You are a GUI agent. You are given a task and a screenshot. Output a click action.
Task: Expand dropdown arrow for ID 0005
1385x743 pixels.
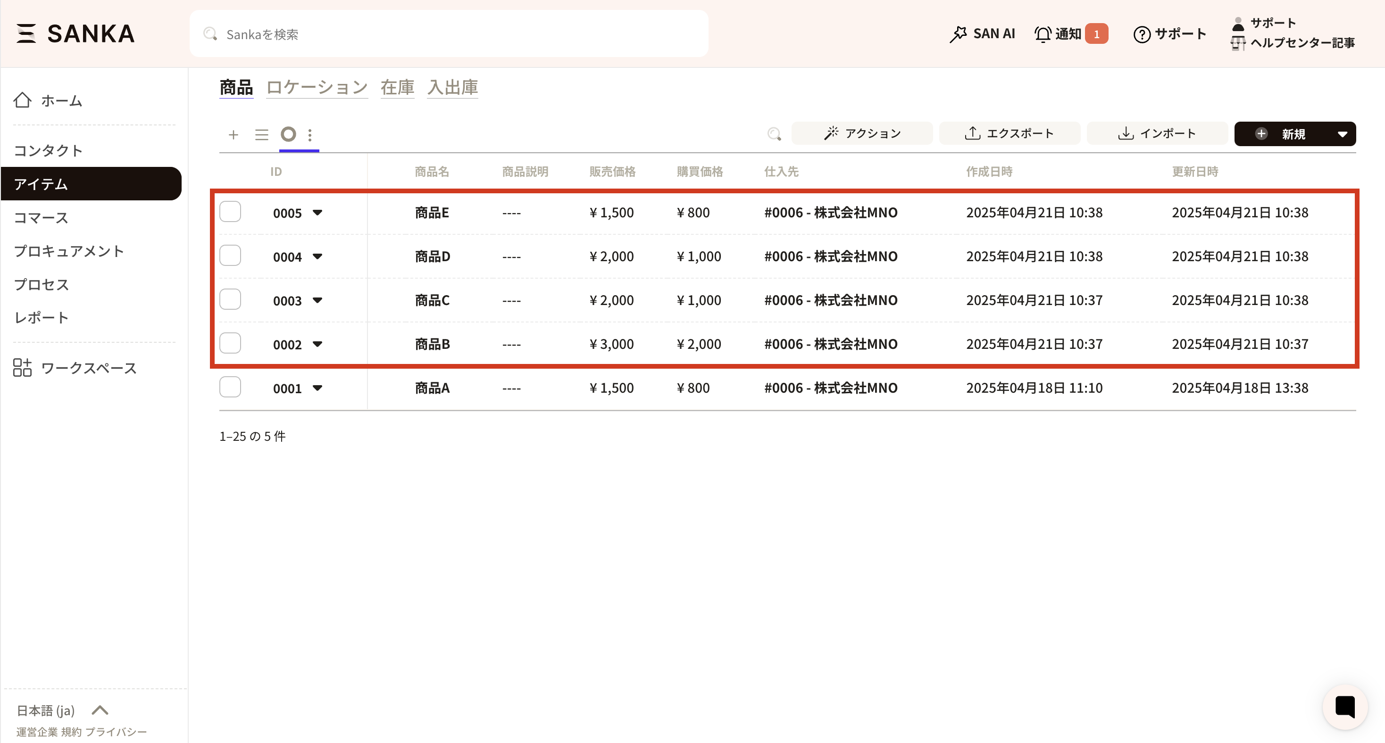[x=318, y=213]
